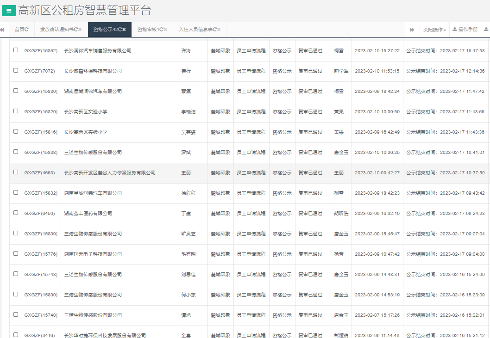Refresh the 入住人员信息表 tab via reload icon
Image resolution: width=490 pixels, height=338 pixels.
point(215,29)
